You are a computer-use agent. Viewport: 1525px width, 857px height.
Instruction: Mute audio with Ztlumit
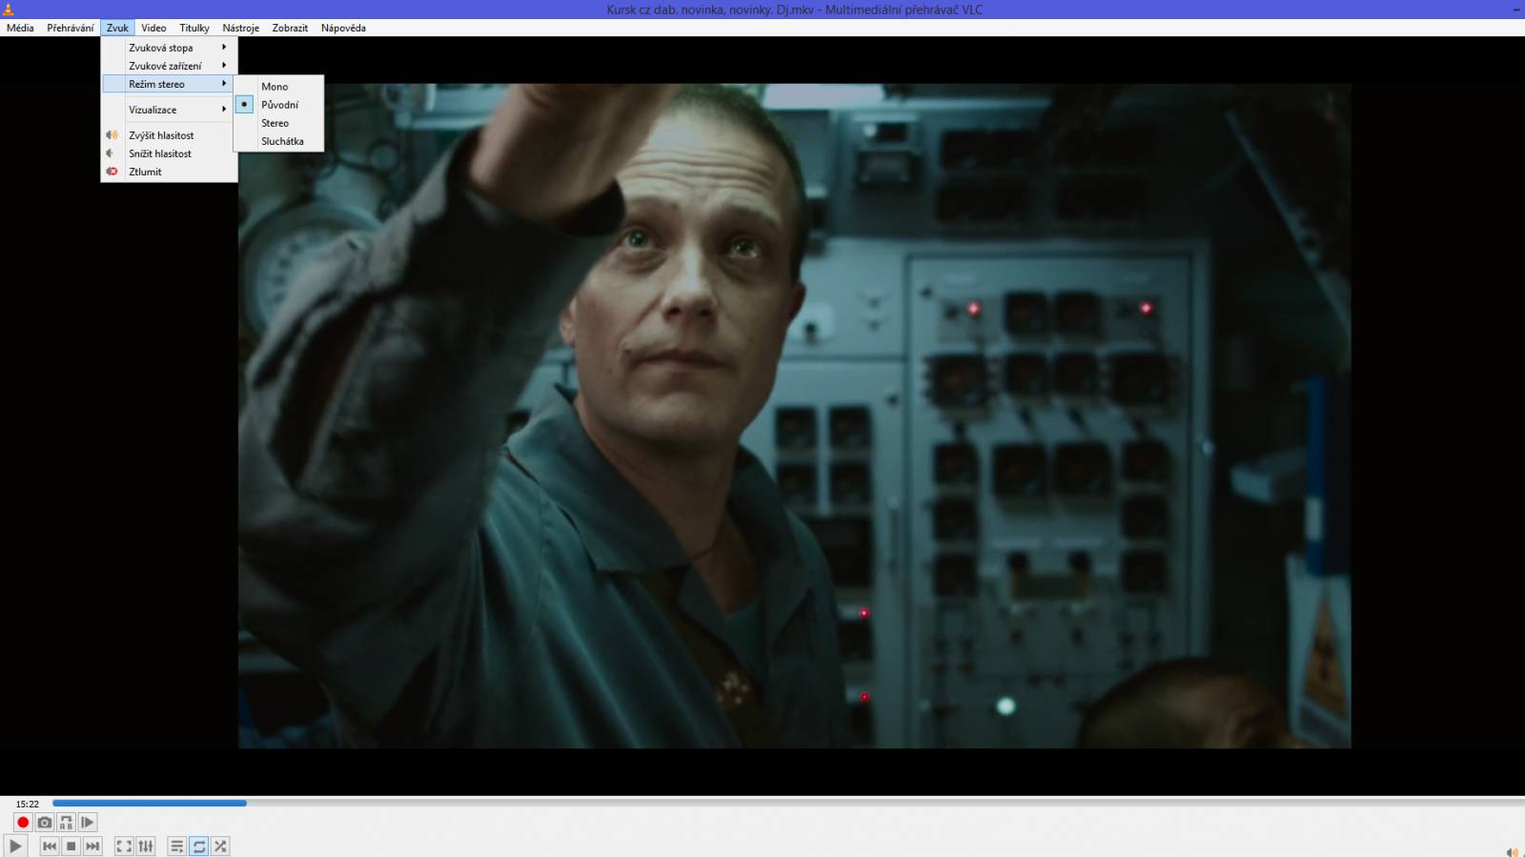point(169,171)
